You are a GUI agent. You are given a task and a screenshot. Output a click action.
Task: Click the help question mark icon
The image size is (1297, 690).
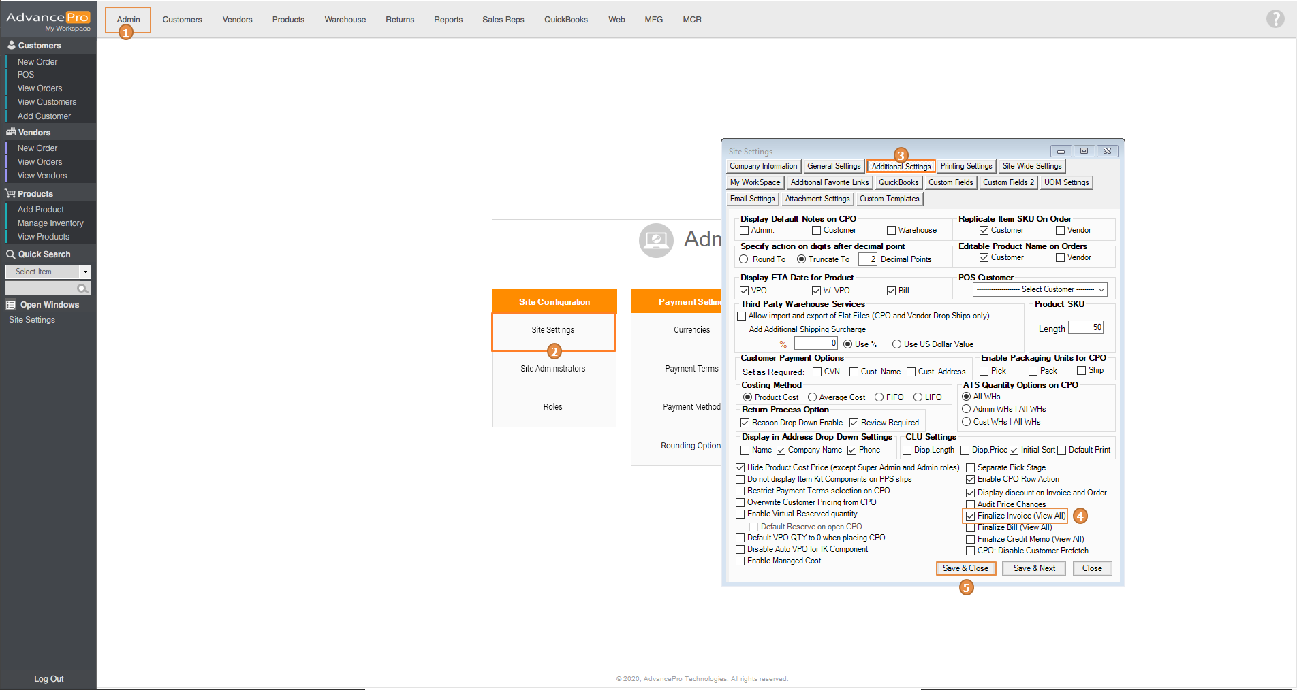[1275, 19]
